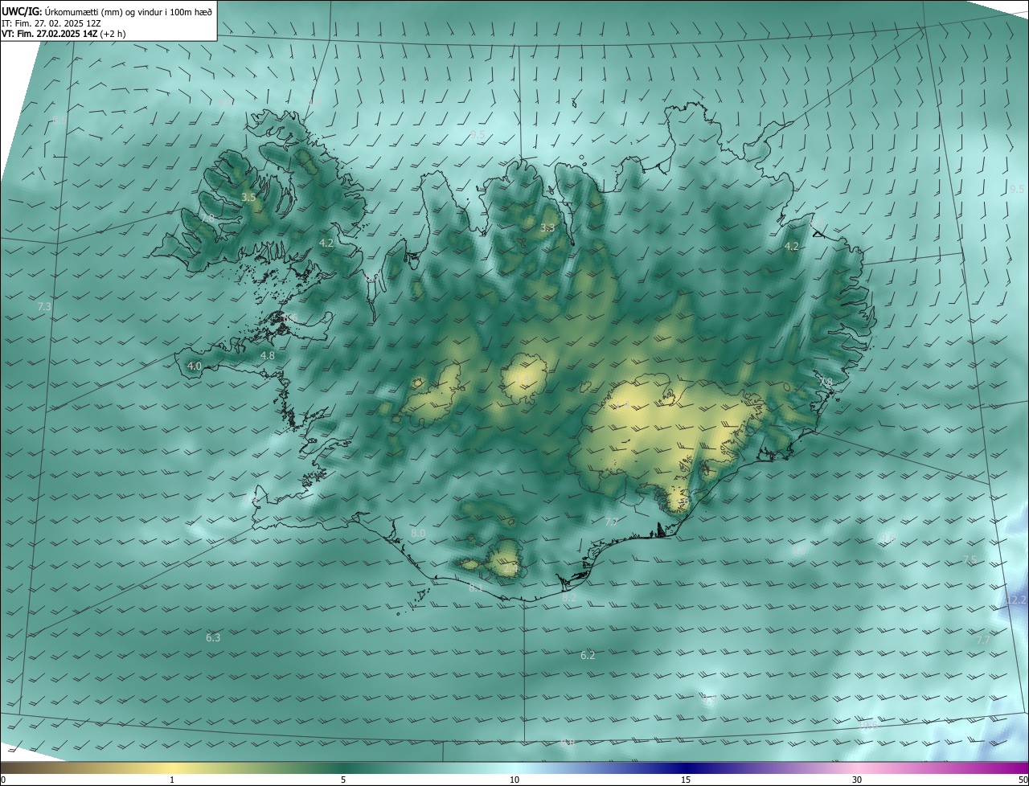Click the 6.2 value south of Iceland
Image resolution: width=1029 pixels, height=786 pixels.
coord(588,656)
